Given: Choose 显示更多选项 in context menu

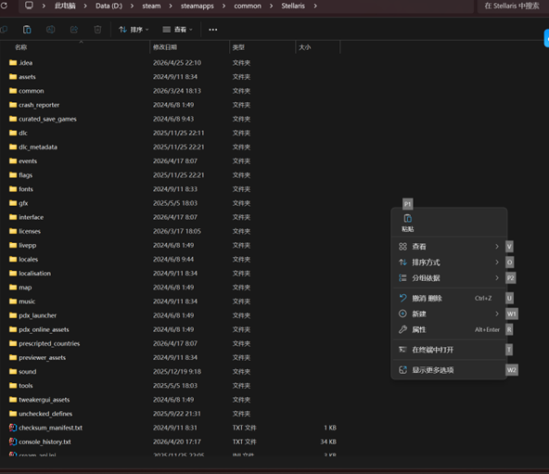Looking at the screenshot, I should pyautogui.click(x=449, y=370).
